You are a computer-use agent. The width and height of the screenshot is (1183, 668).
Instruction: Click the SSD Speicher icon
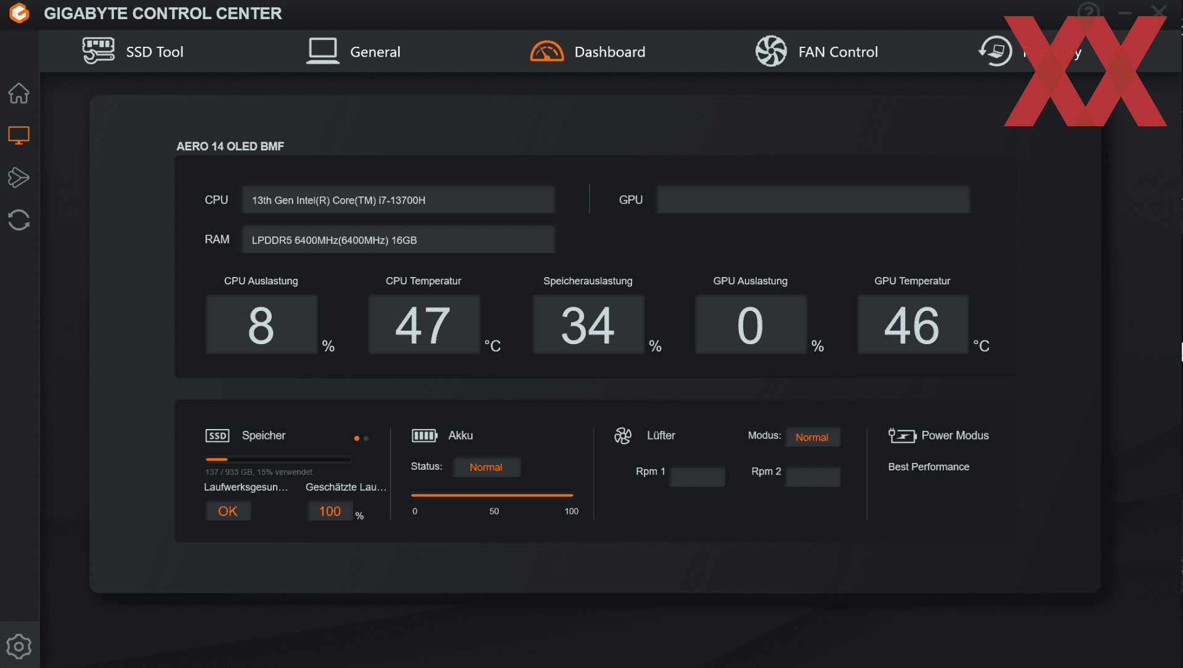point(217,436)
